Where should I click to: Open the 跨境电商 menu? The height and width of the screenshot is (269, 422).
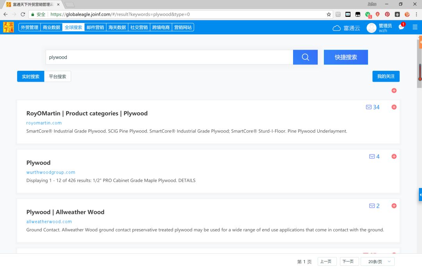(161, 27)
